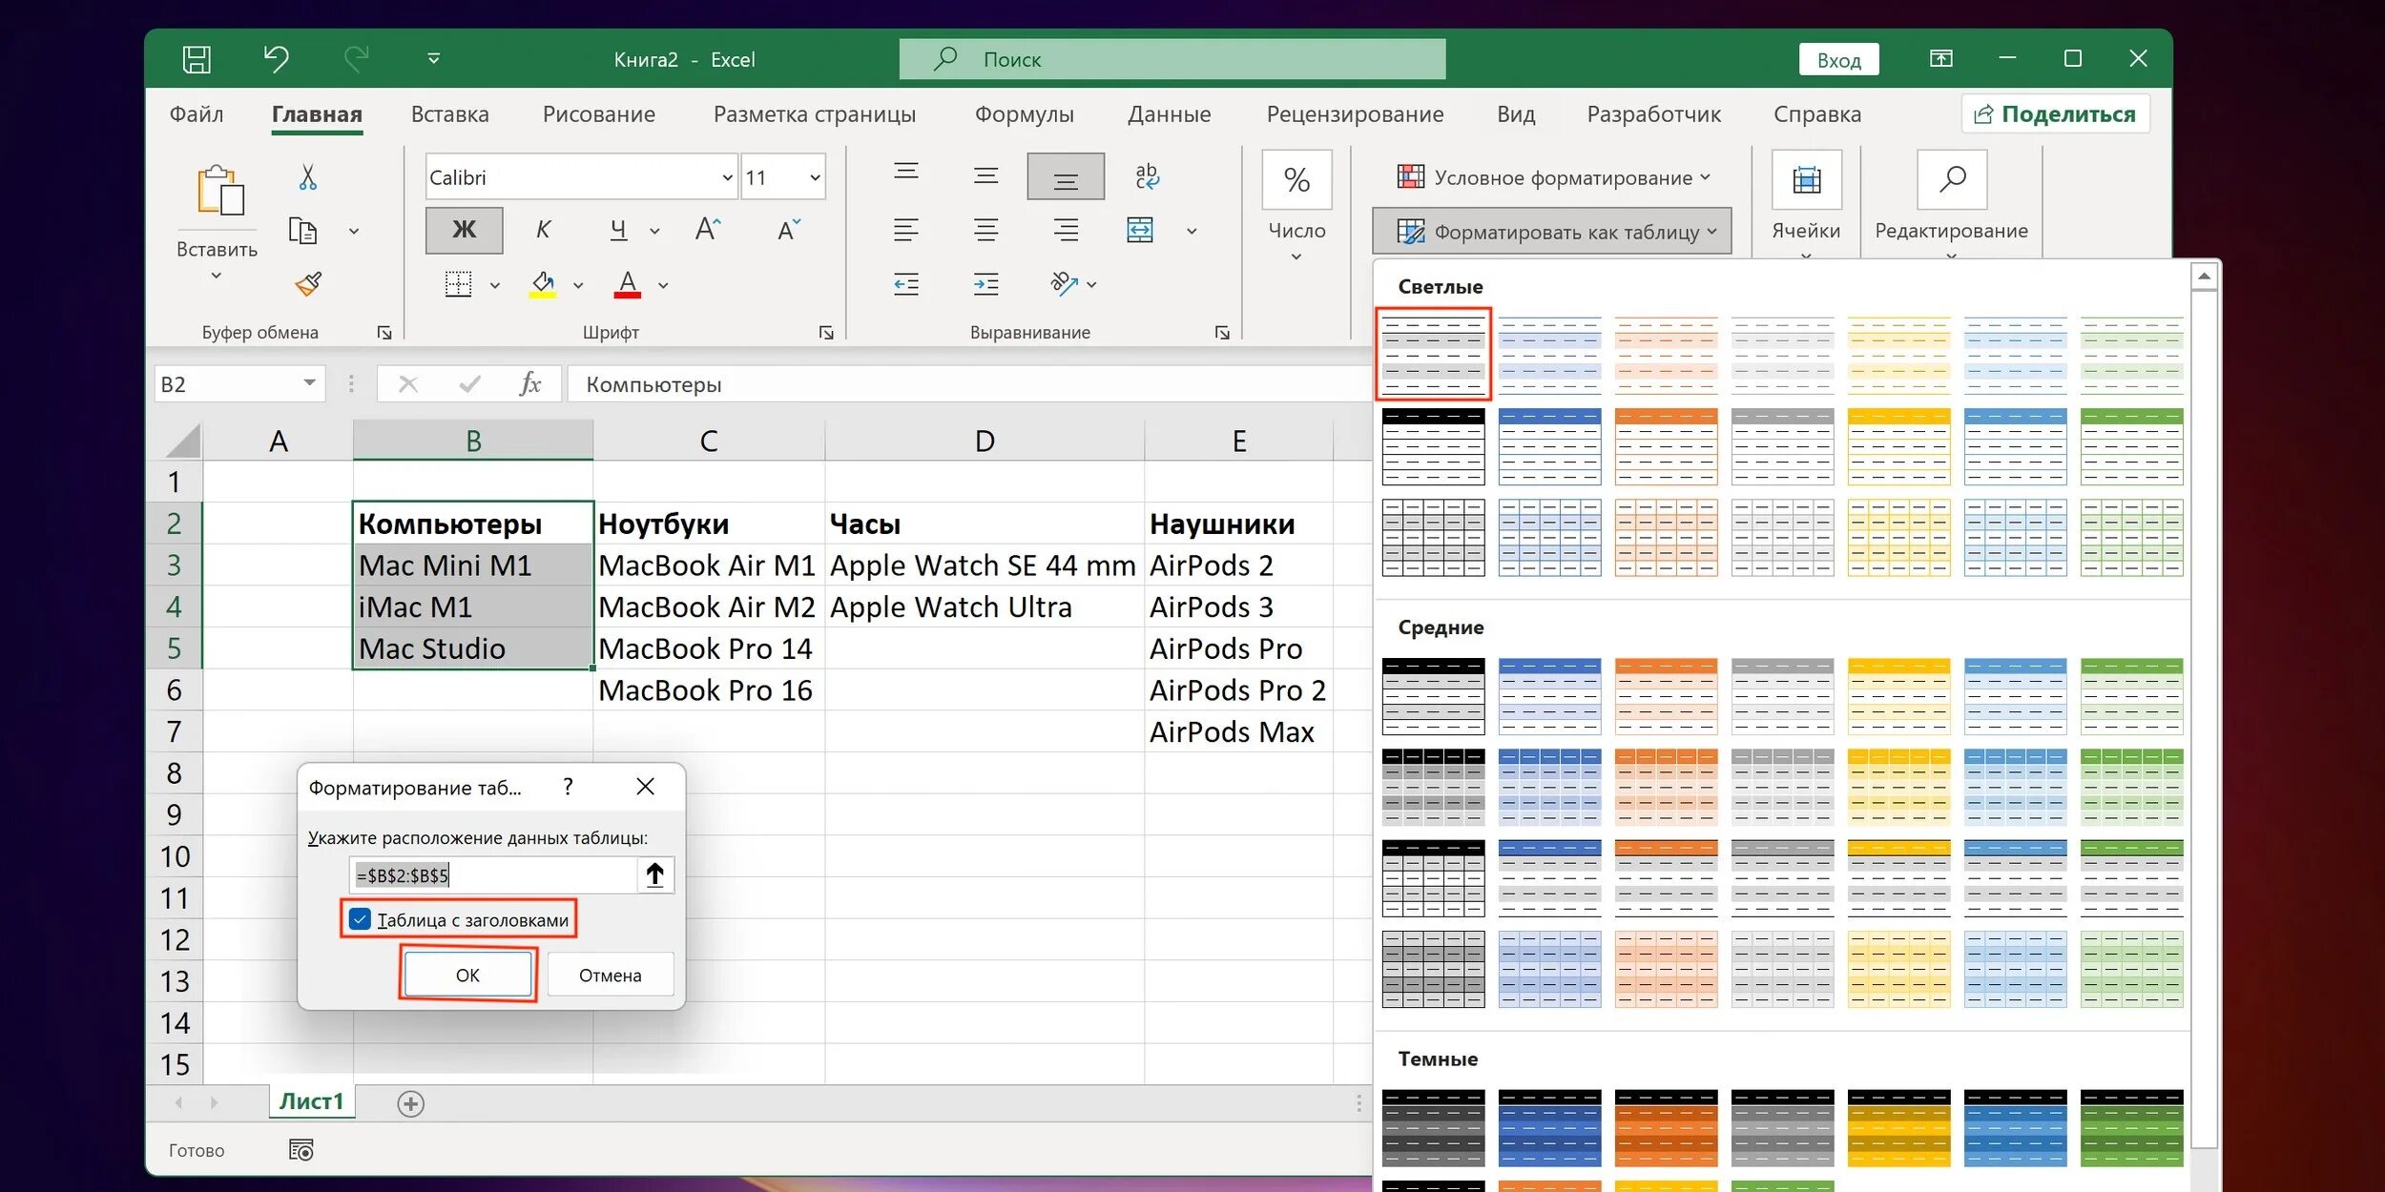Image resolution: width=2385 pixels, height=1192 pixels.
Task: Apply the red font color icon
Action: click(627, 284)
